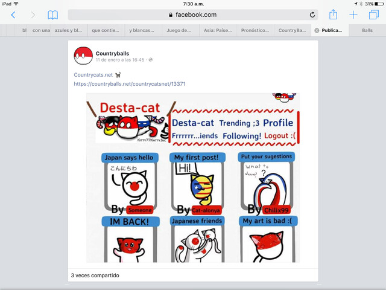Select the Asia: Países... tab

(x=218, y=30)
